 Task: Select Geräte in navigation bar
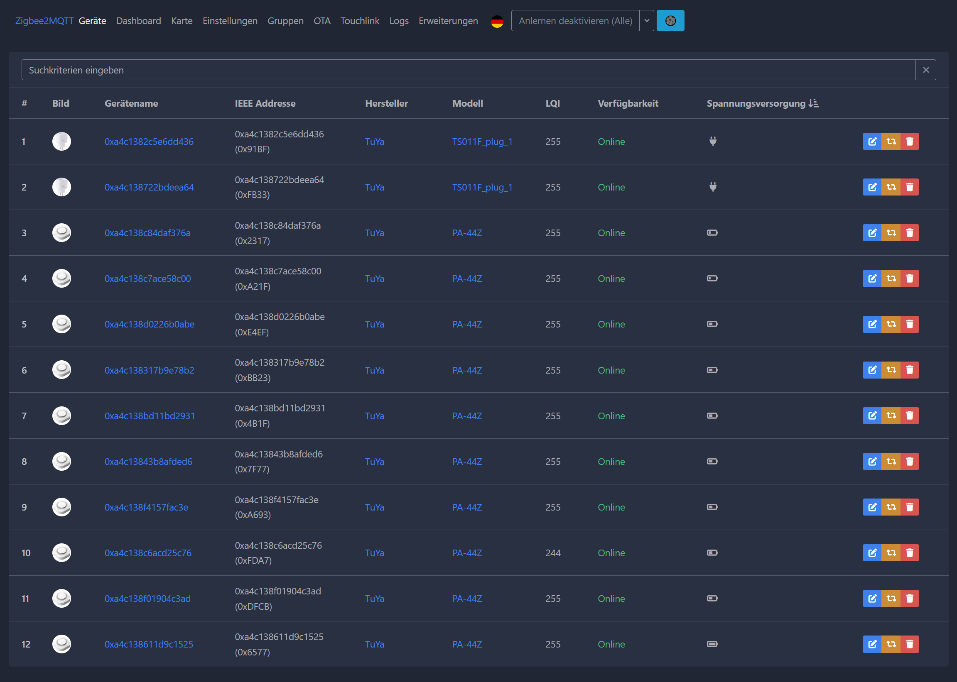tap(93, 21)
